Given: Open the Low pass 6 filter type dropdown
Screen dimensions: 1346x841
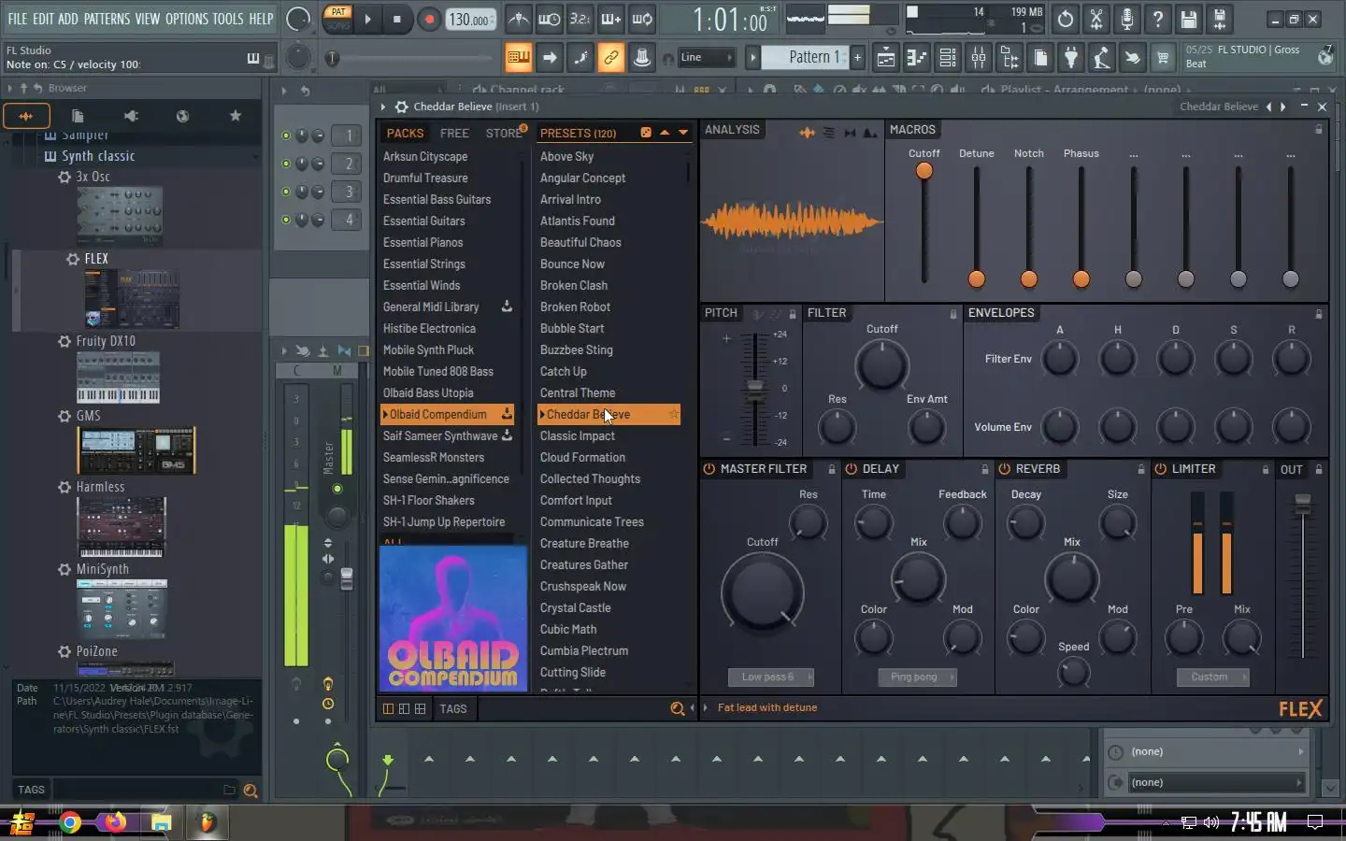Looking at the screenshot, I should click(x=771, y=677).
